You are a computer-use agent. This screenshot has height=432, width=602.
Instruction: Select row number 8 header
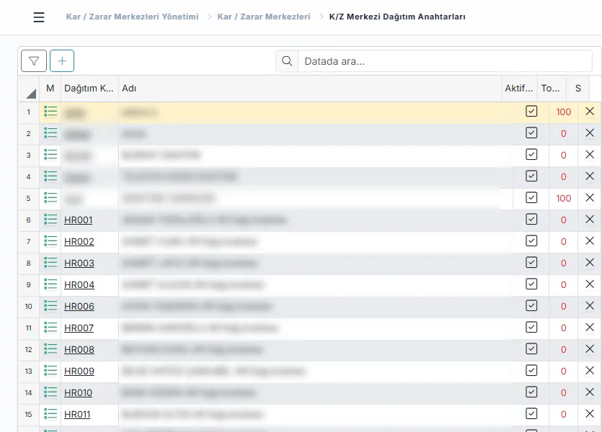click(x=28, y=264)
